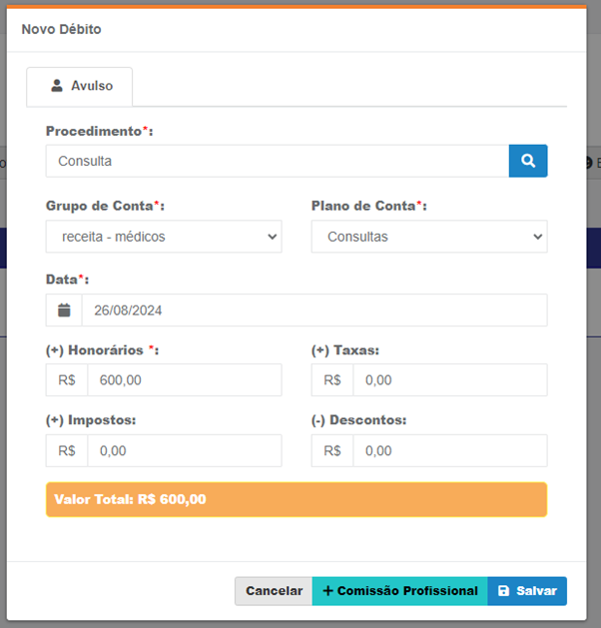Save the new debit with Salvar
The image size is (601, 628).
(x=527, y=591)
